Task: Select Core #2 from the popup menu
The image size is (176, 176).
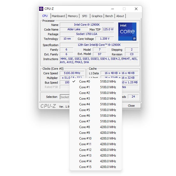Action: [x=96, y=93]
